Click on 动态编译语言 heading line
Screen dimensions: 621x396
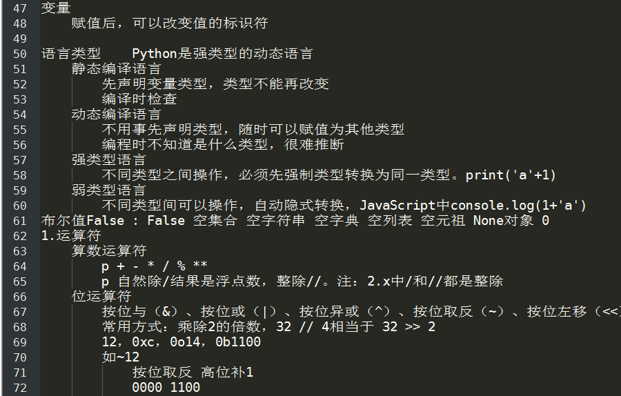pos(116,114)
